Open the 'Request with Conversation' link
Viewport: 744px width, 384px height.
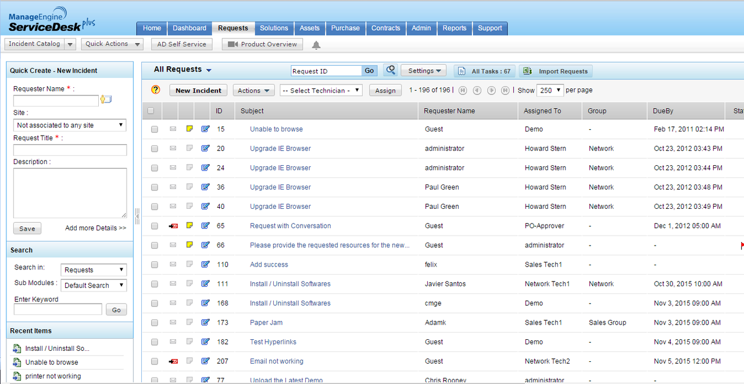click(290, 226)
